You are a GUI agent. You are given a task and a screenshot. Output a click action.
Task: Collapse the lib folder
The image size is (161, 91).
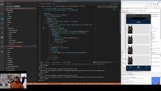point(8,26)
